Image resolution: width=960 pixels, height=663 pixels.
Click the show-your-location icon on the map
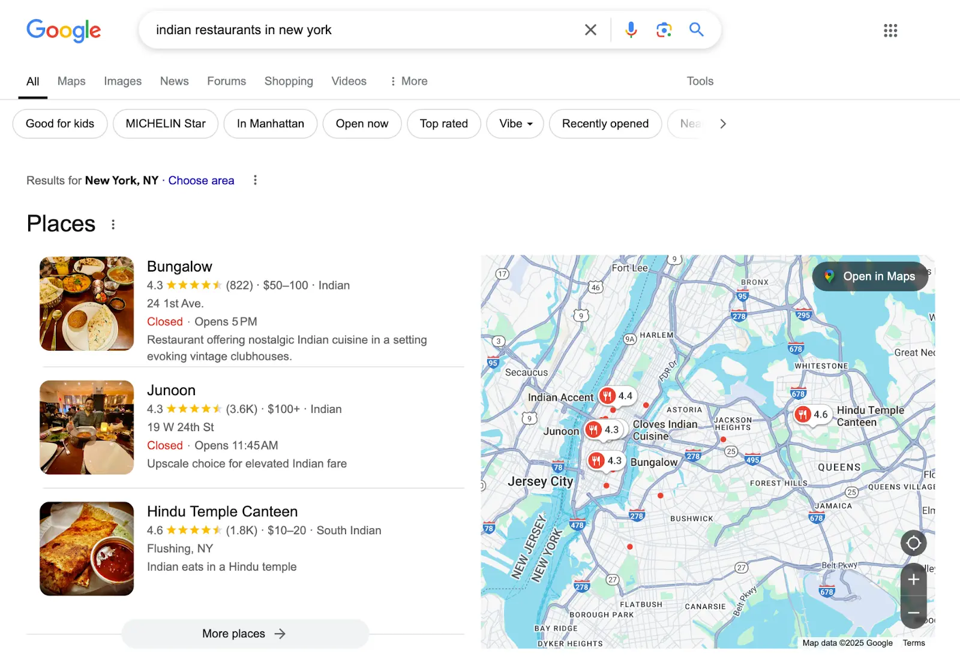913,543
